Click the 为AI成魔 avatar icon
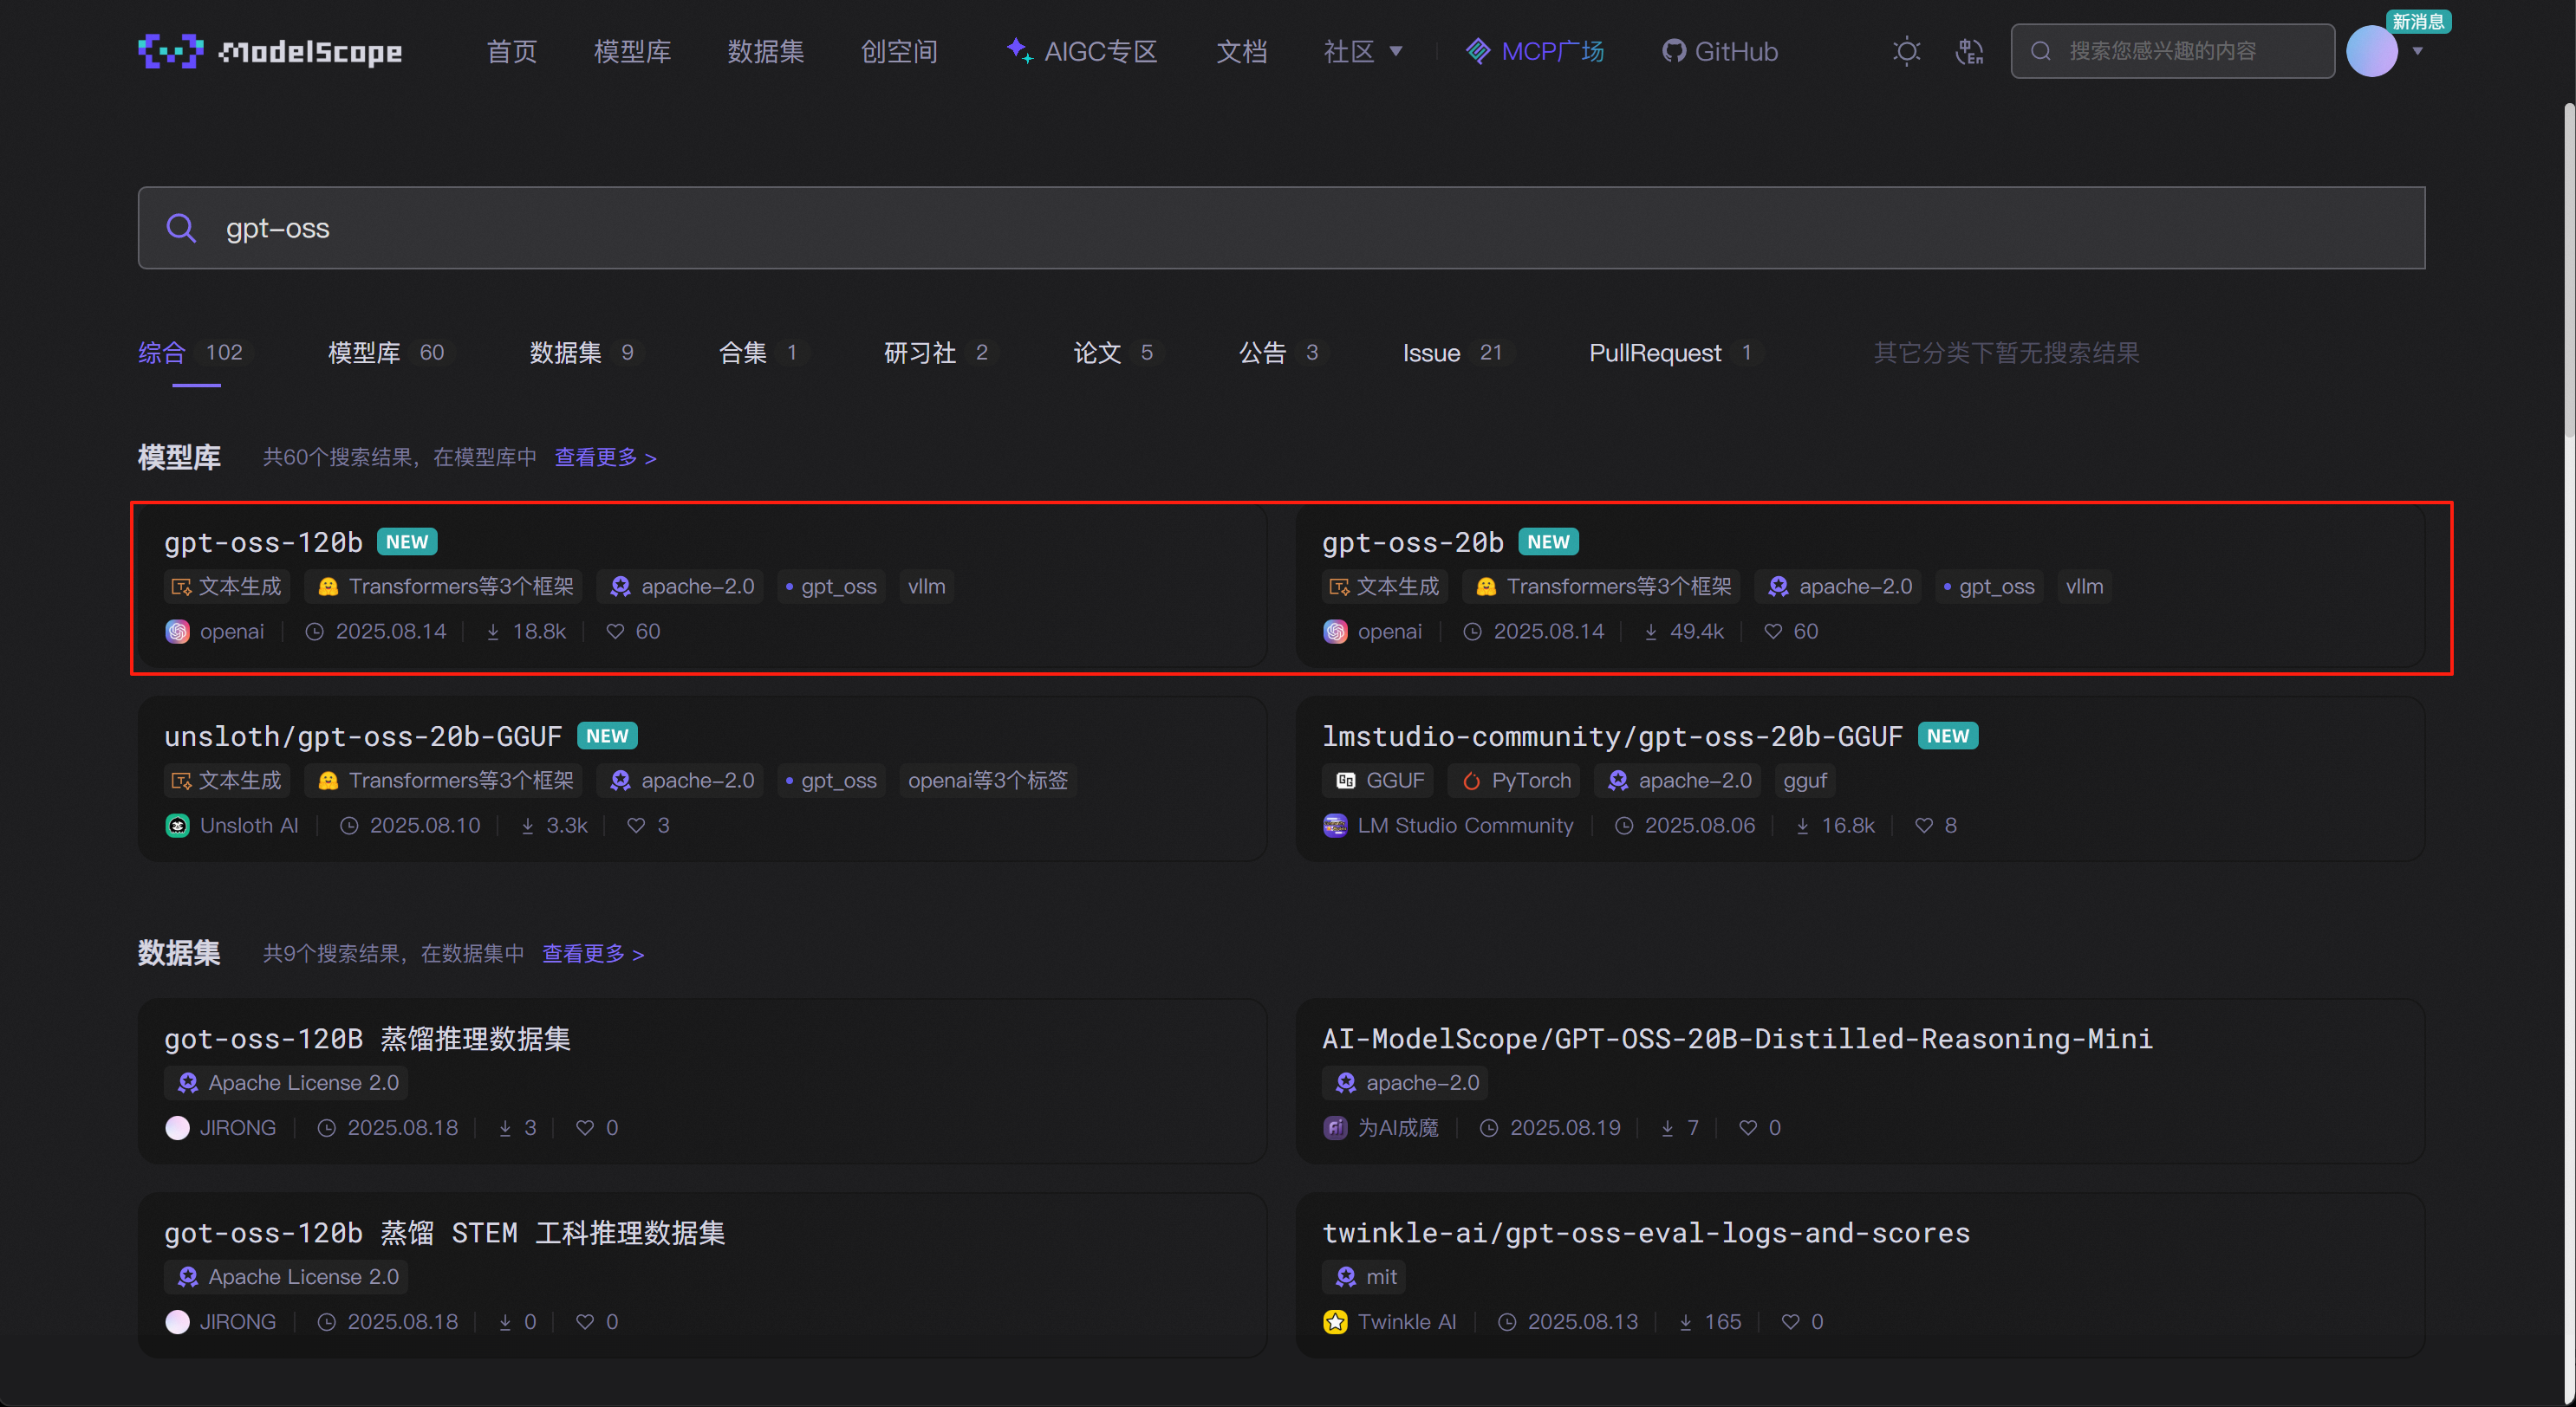2576x1407 pixels. click(1335, 1128)
